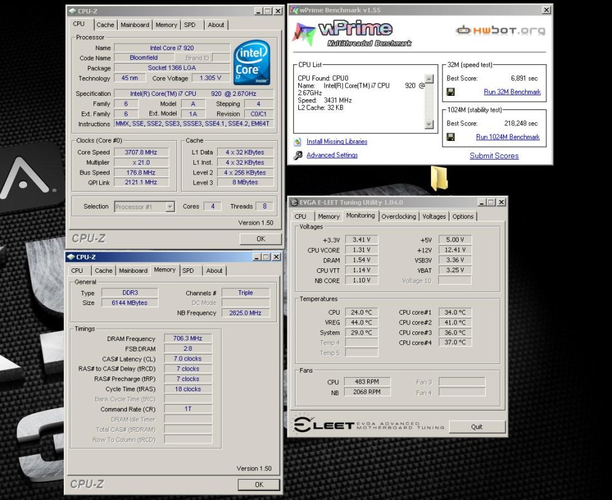
Task: Click the +12V 12.41 V reading
Action: 455,250
